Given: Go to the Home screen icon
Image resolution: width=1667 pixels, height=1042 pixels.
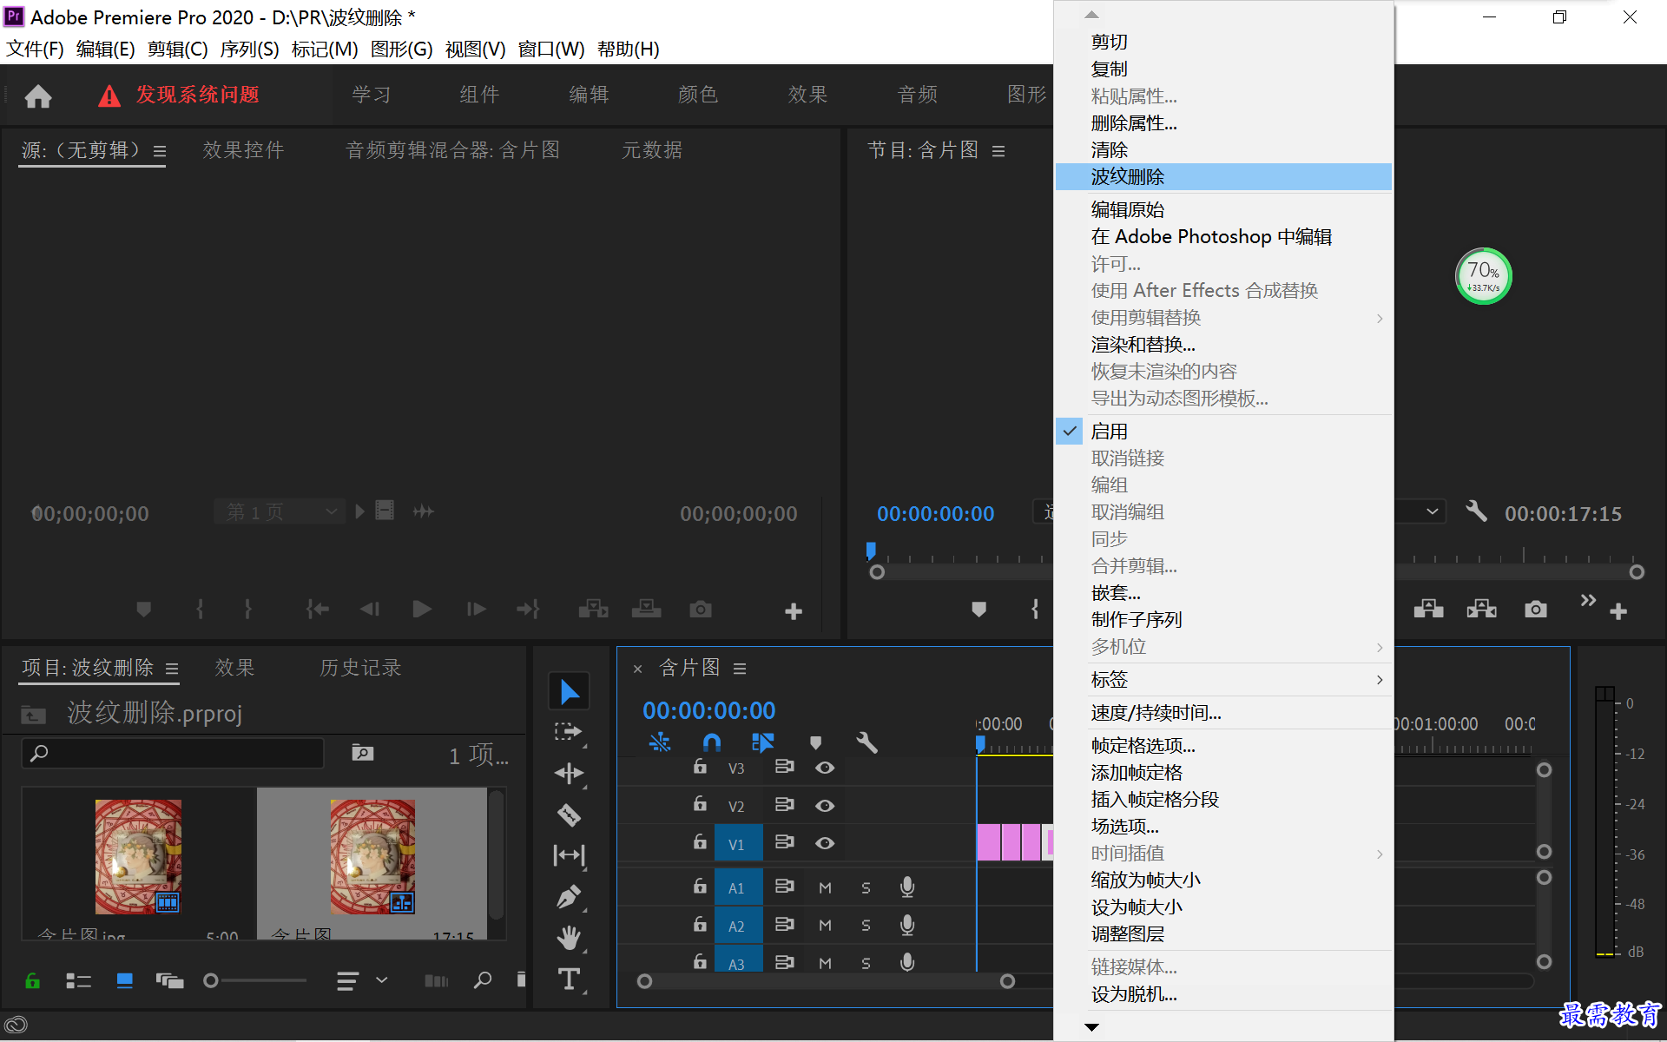Looking at the screenshot, I should 37,96.
